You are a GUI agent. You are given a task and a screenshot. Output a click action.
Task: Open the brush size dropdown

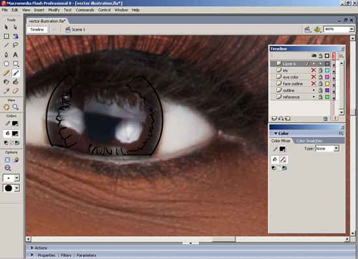tap(17, 178)
